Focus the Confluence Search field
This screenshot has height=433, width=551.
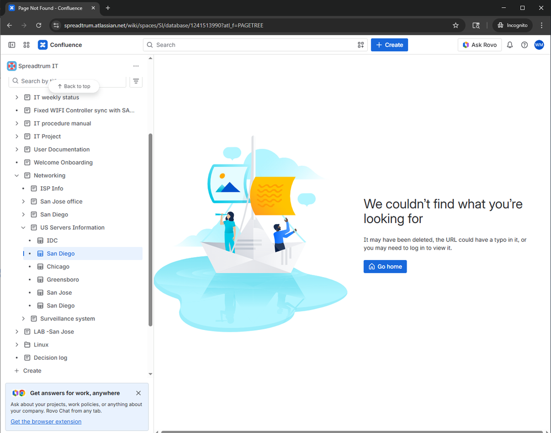[255, 45]
